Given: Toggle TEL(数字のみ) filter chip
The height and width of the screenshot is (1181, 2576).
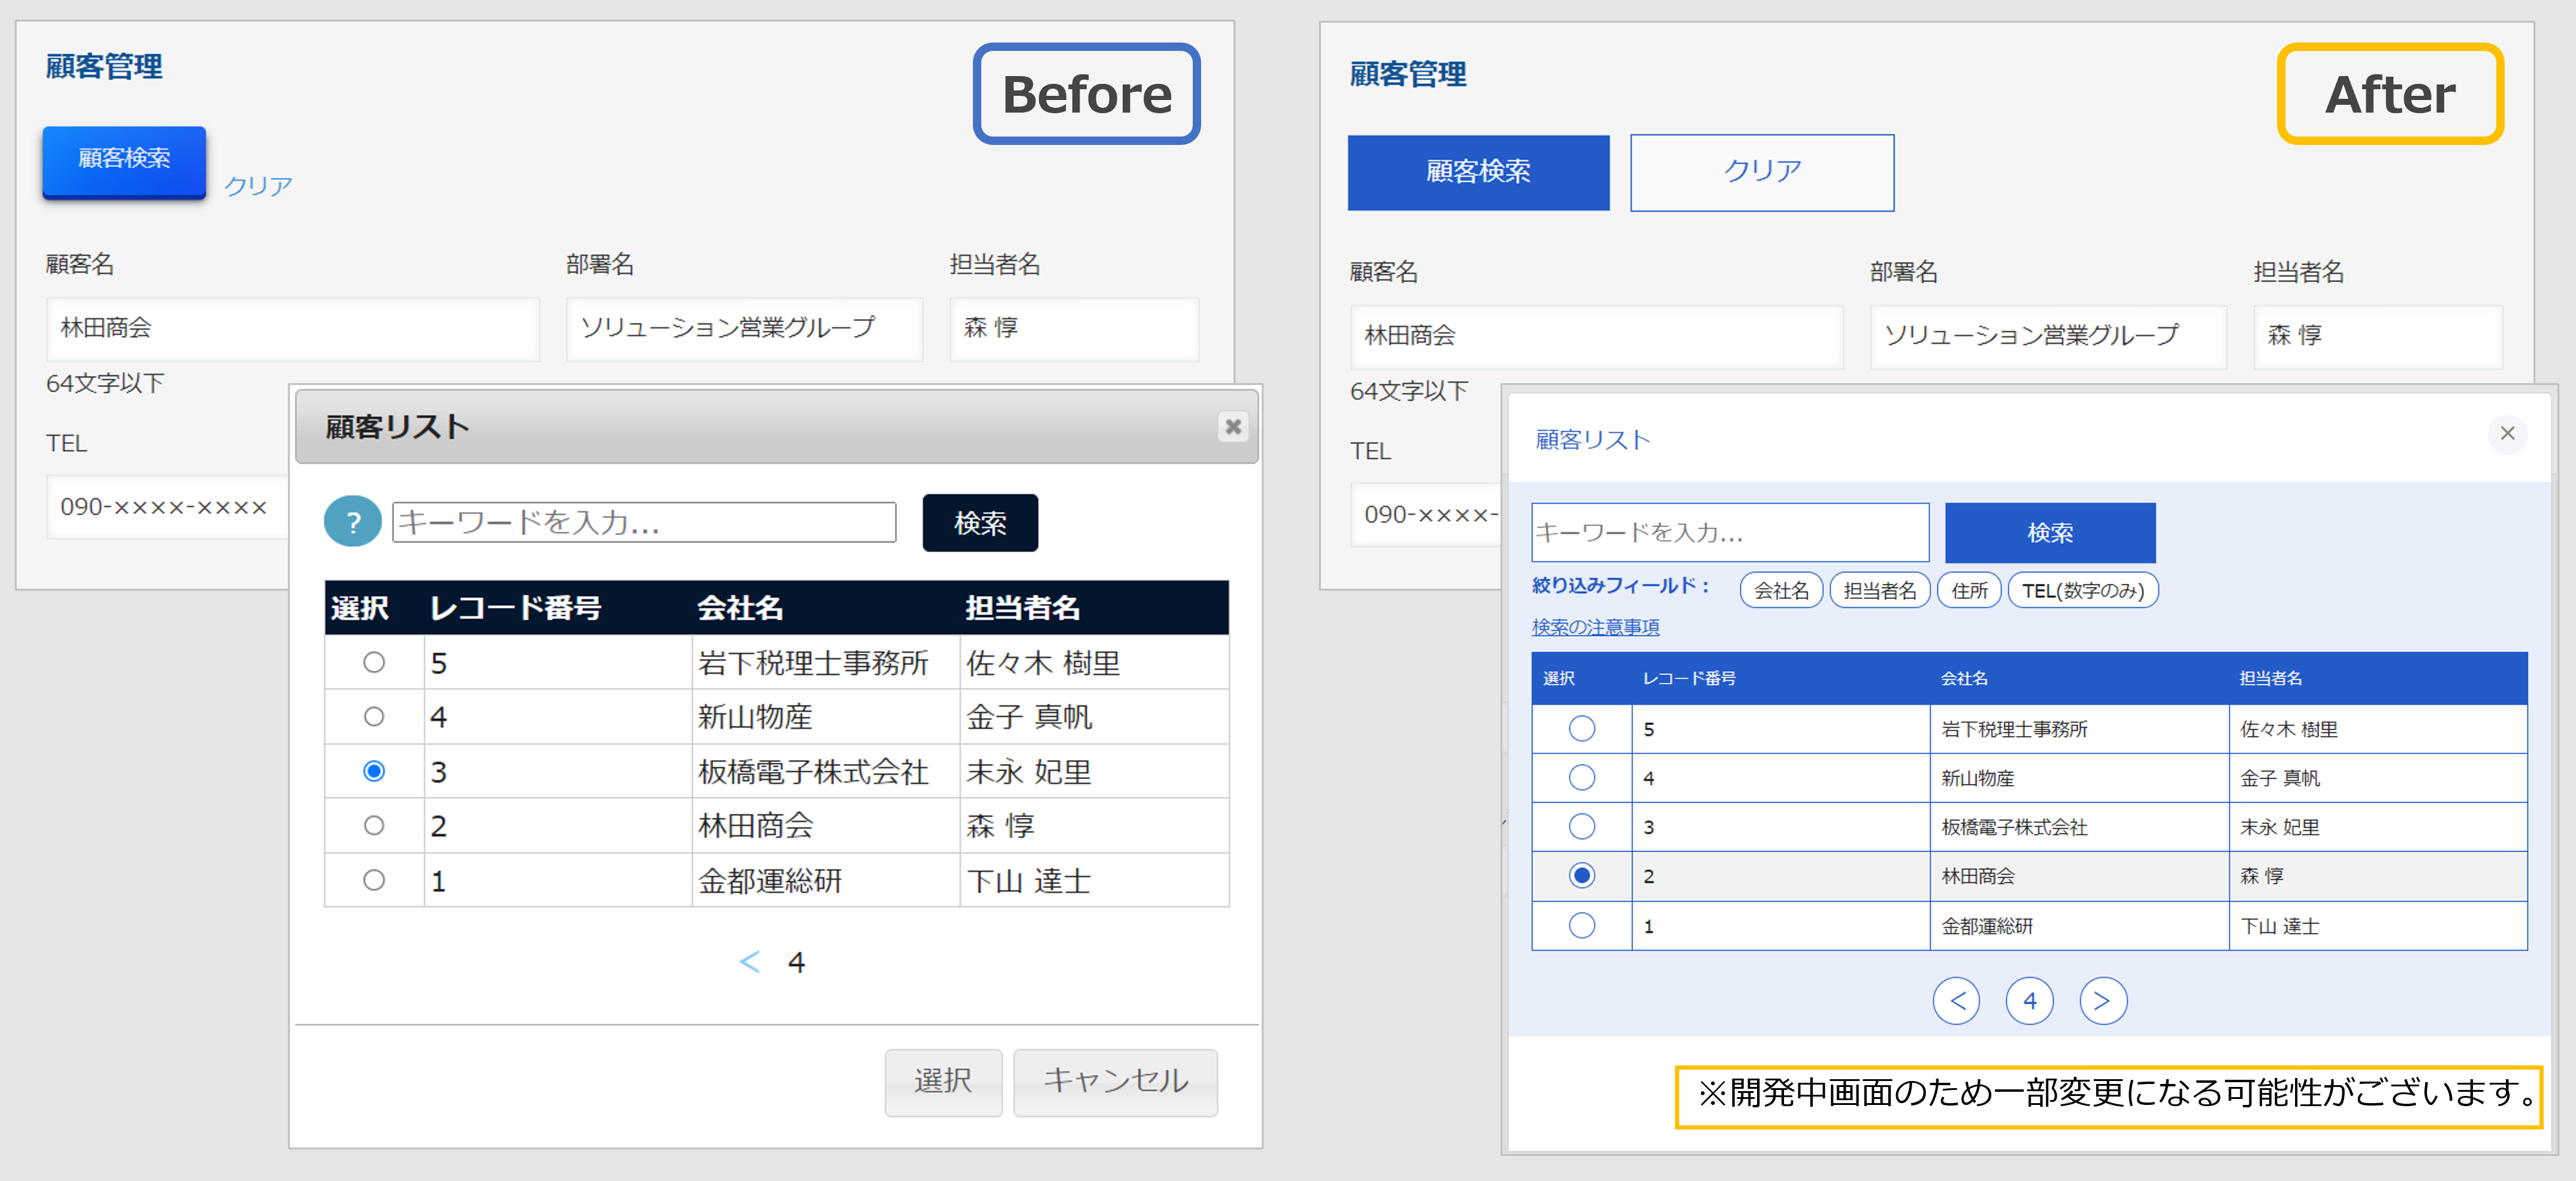Looking at the screenshot, I should (x=2083, y=590).
